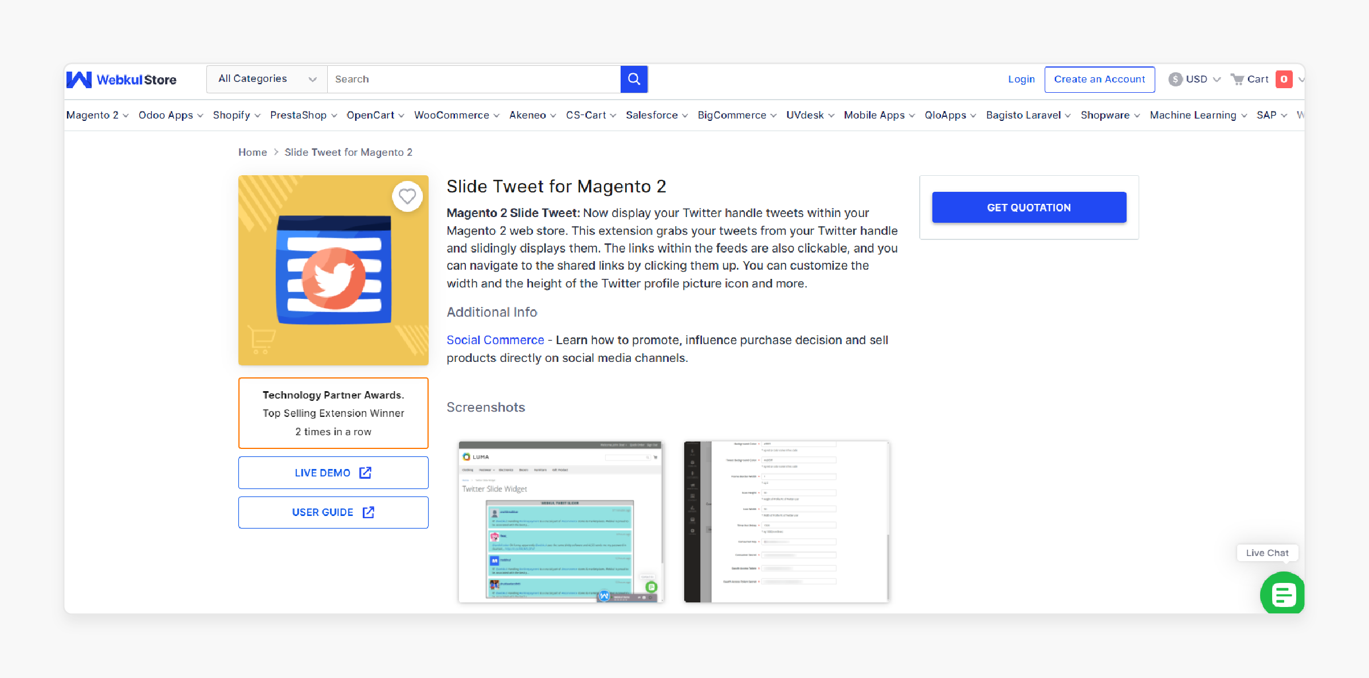The height and width of the screenshot is (678, 1369).
Task: Click the Search input field
Action: point(472,80)
